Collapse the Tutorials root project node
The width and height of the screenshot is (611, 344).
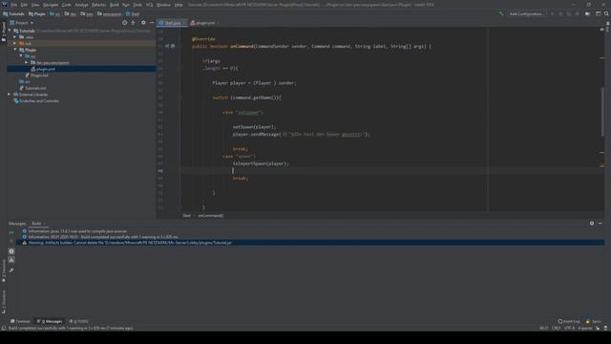(10, 31)
